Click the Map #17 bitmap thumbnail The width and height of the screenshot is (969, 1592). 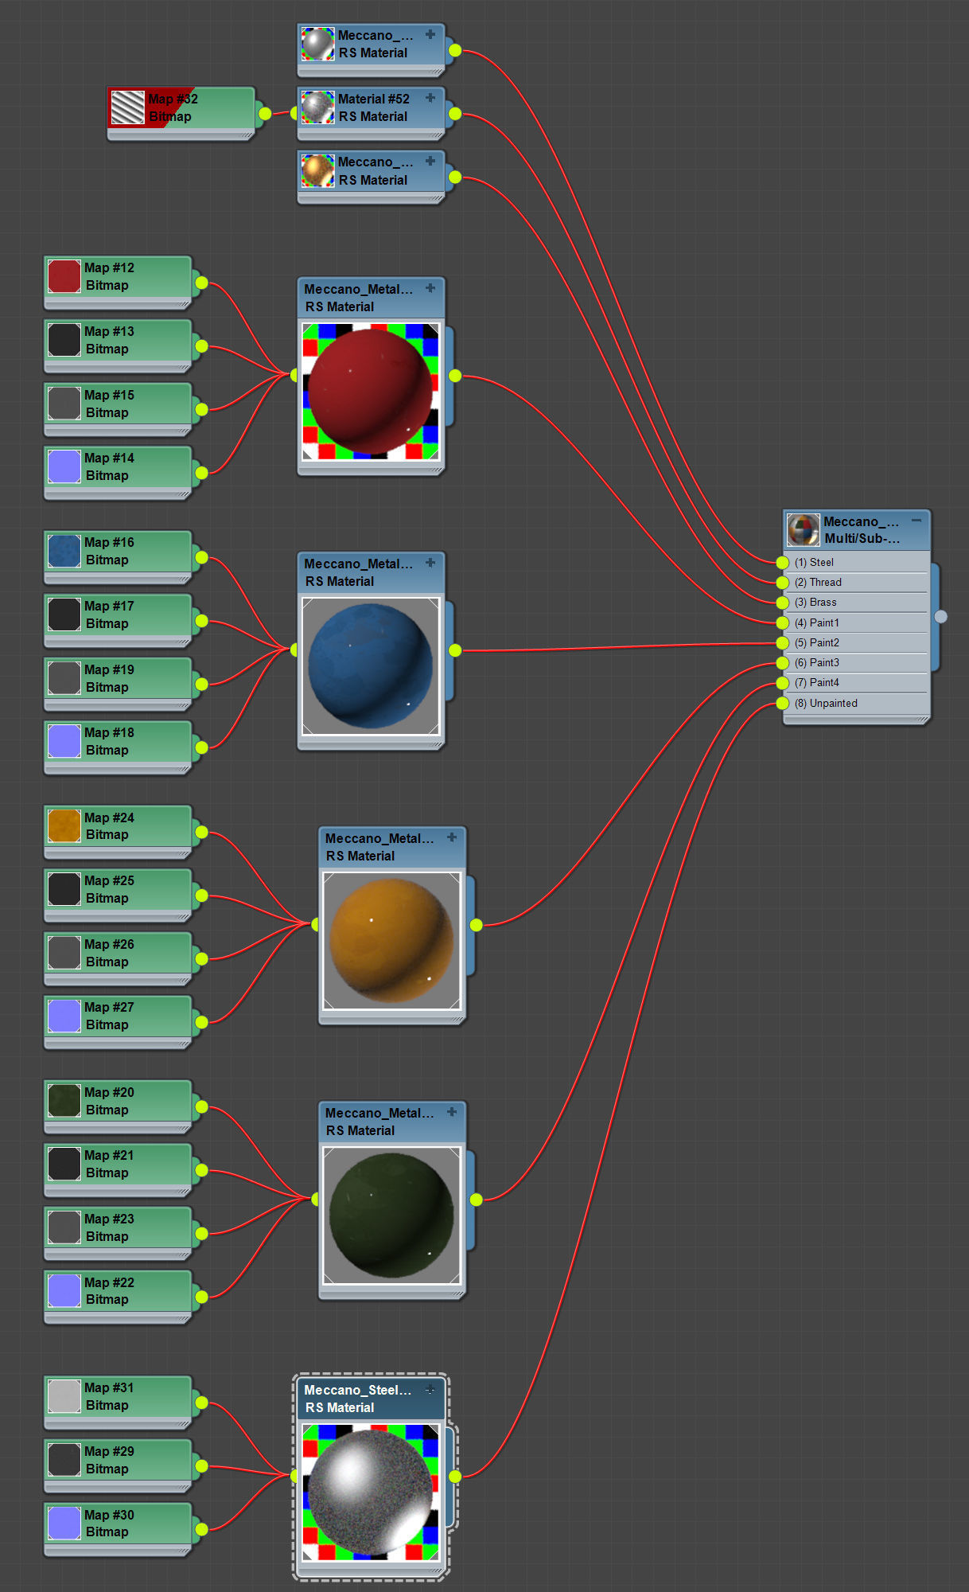(64, 615)
